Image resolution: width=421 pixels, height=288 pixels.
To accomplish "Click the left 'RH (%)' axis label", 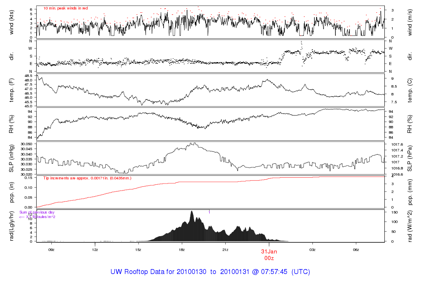I will point(11,124).
